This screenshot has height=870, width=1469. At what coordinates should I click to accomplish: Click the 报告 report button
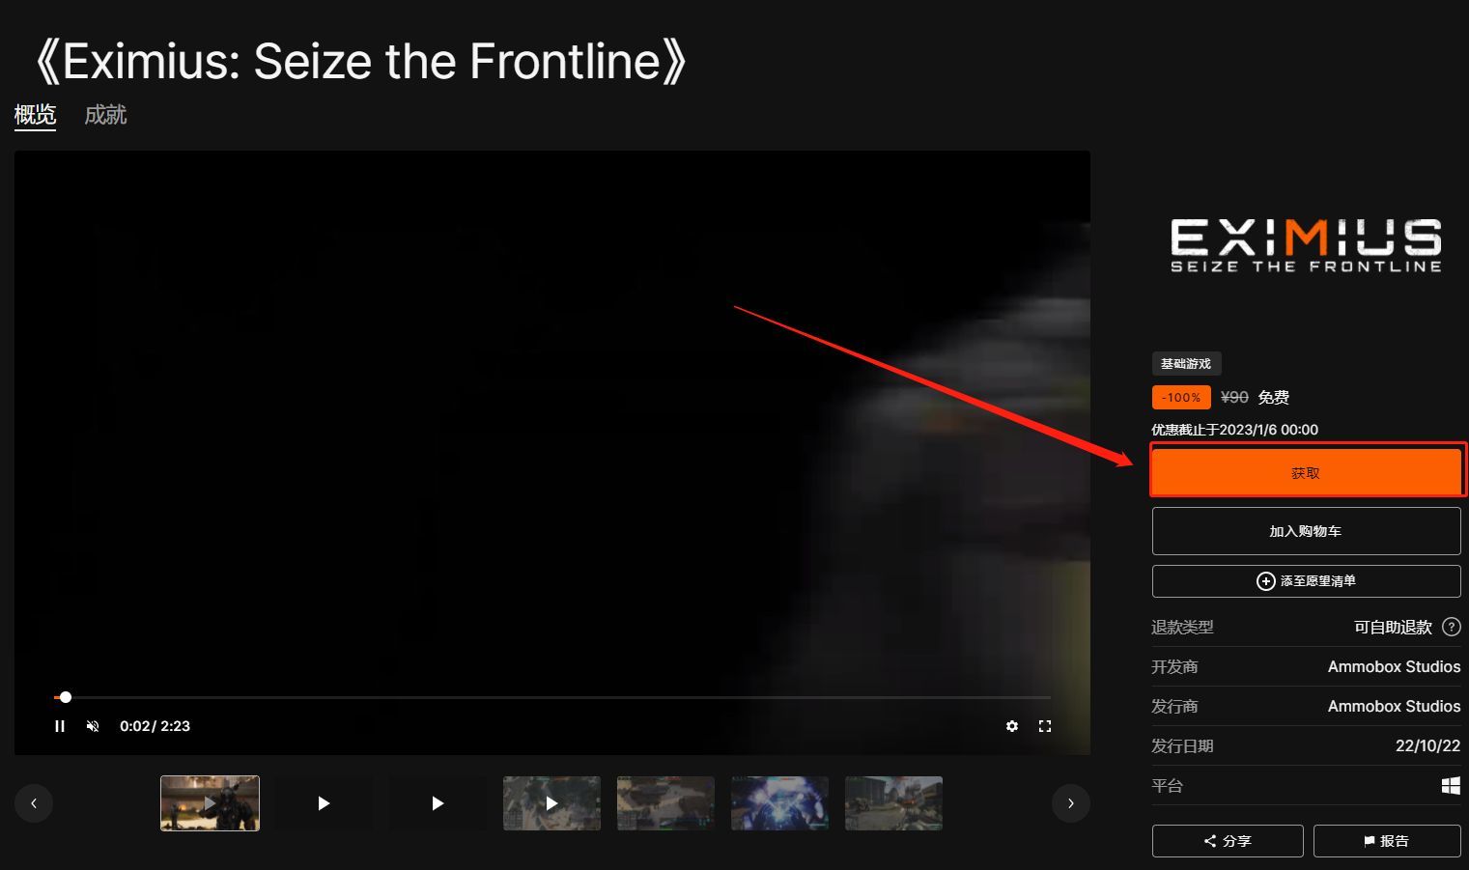[1387, 841]
